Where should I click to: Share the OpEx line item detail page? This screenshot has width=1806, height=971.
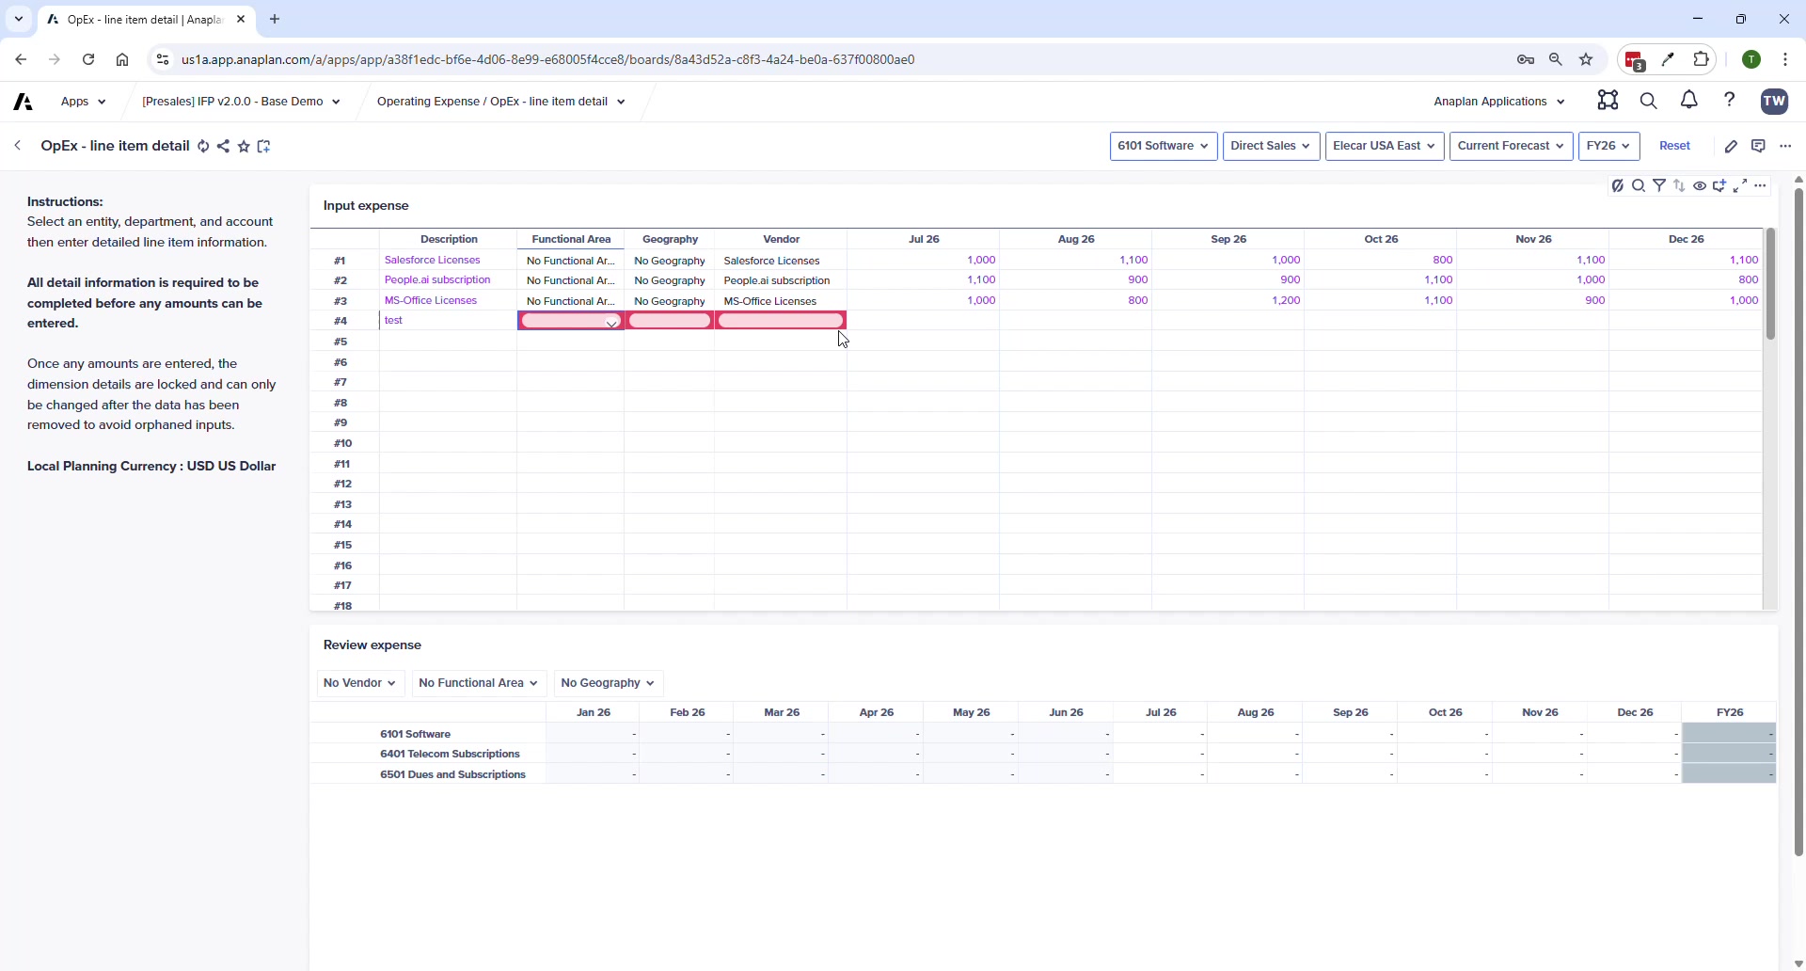(223, 146)
